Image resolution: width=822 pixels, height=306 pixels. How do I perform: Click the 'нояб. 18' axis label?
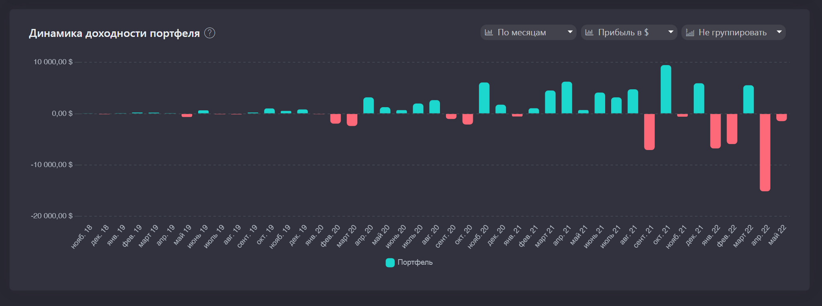81,237
